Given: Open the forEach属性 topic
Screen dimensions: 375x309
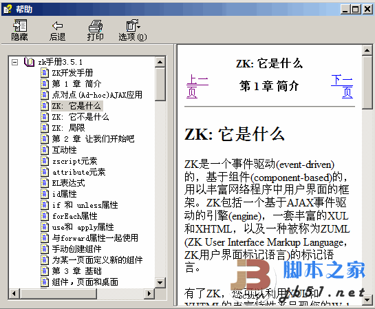Looking at the screenshot, I should pyautogui.click(x=74, y=216).
